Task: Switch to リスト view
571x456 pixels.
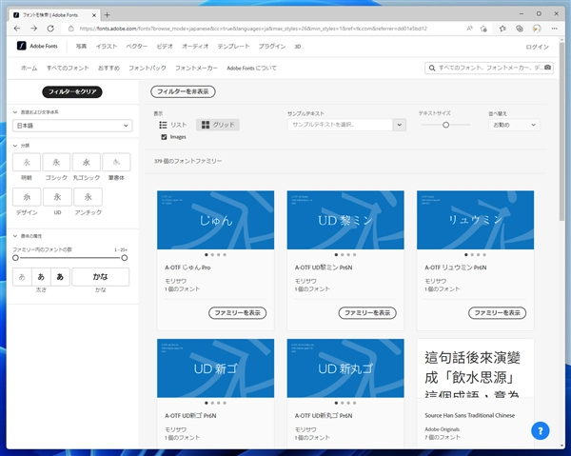Action: tap(173, 125)
